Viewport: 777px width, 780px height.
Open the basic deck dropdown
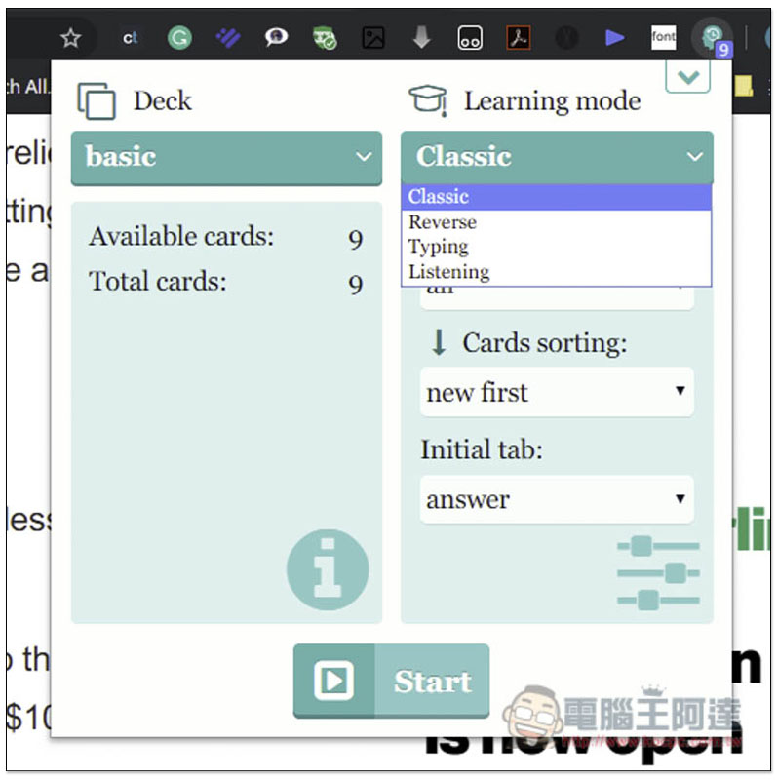tap(227, 158)
